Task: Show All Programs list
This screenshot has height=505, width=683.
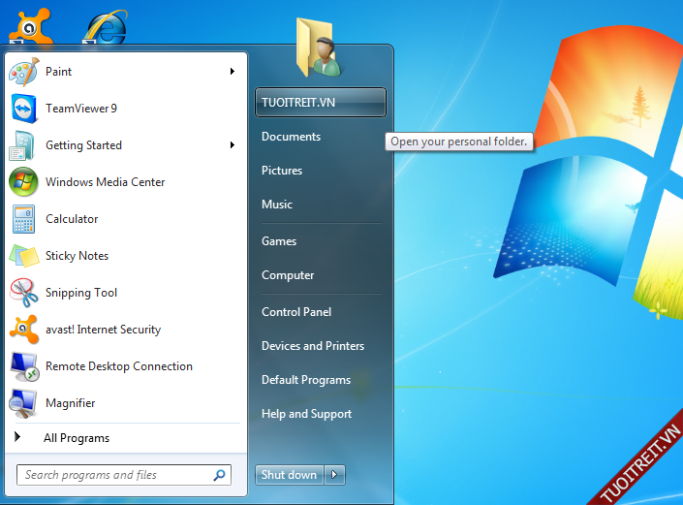Action: (x=76, y=438)
